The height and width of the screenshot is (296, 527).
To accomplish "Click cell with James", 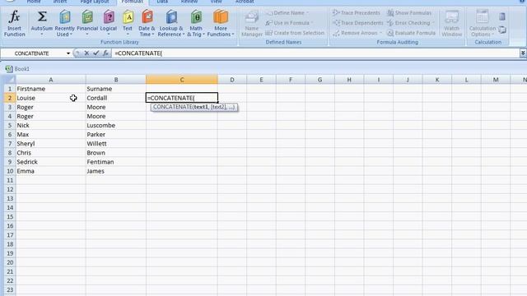I will click(x=116, y=171).
